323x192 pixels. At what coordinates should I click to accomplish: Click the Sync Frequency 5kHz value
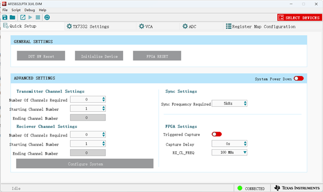(x=228, y=103)
